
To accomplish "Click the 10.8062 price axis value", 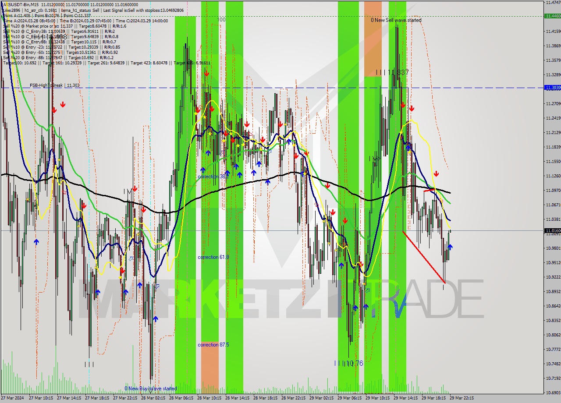I will (x=554, y=335).
